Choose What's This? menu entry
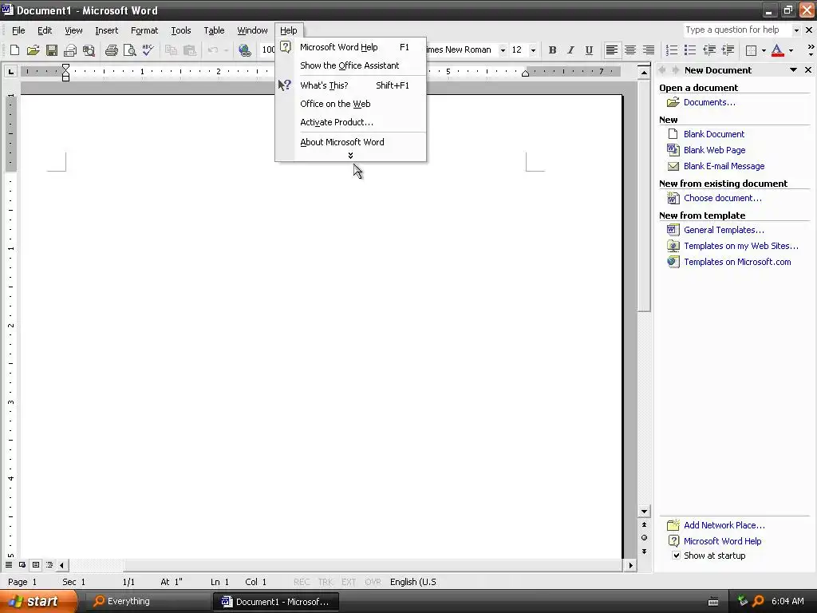 tap(351, 85)
